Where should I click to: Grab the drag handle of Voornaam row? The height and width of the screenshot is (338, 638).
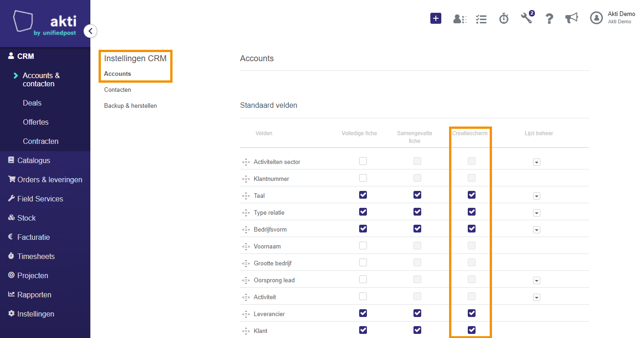coord(246,247)
